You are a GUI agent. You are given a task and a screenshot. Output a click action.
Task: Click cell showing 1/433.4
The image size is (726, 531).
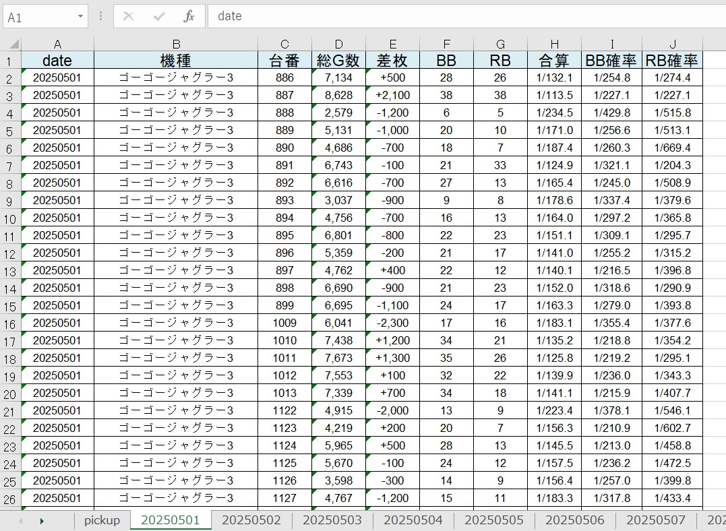[672, 498]
